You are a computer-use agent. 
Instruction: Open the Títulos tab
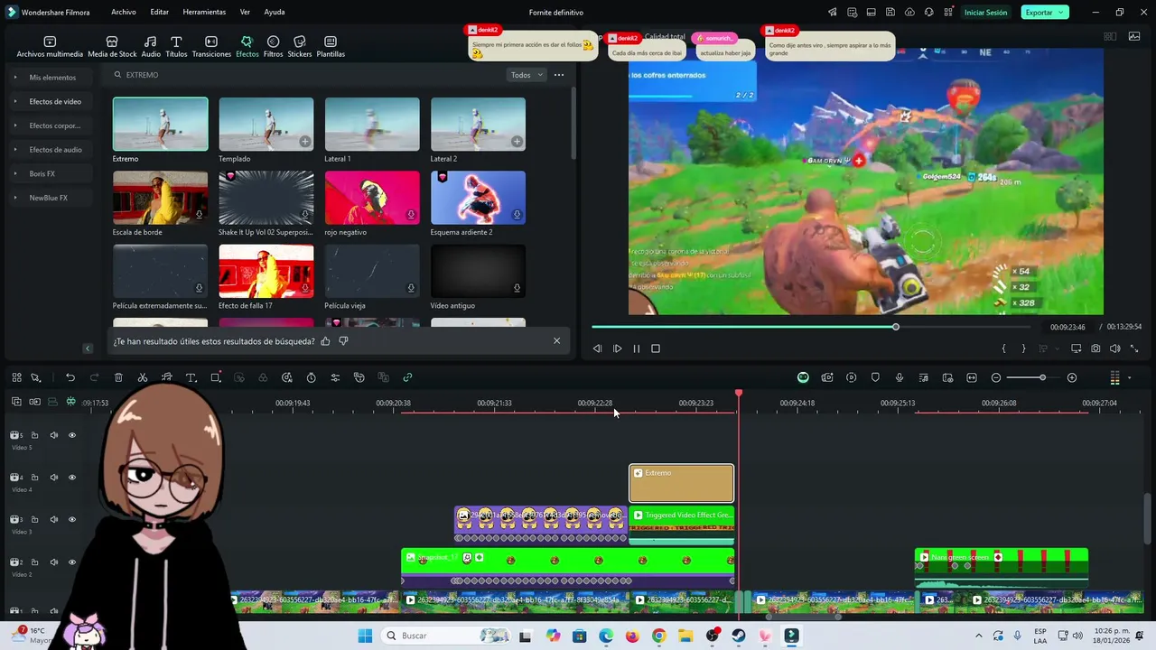[x=176, y=47]
